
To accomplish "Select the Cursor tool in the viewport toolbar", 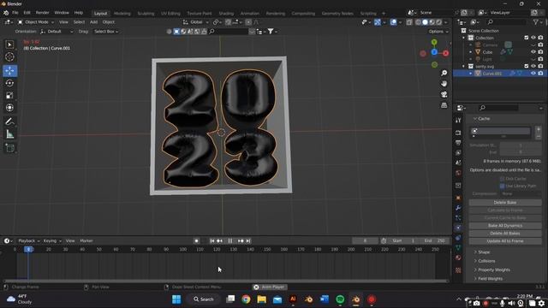I will pyautogui.click(x=9, y=56).
